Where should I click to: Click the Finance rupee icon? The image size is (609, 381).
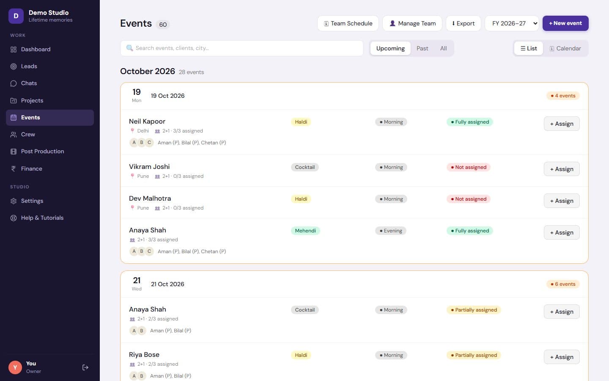[x=14, y=169]
